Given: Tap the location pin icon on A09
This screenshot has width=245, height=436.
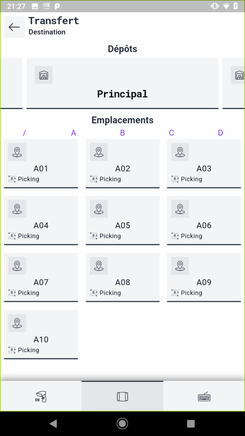Looking at the screenshot, I should (x=180, y=266).
